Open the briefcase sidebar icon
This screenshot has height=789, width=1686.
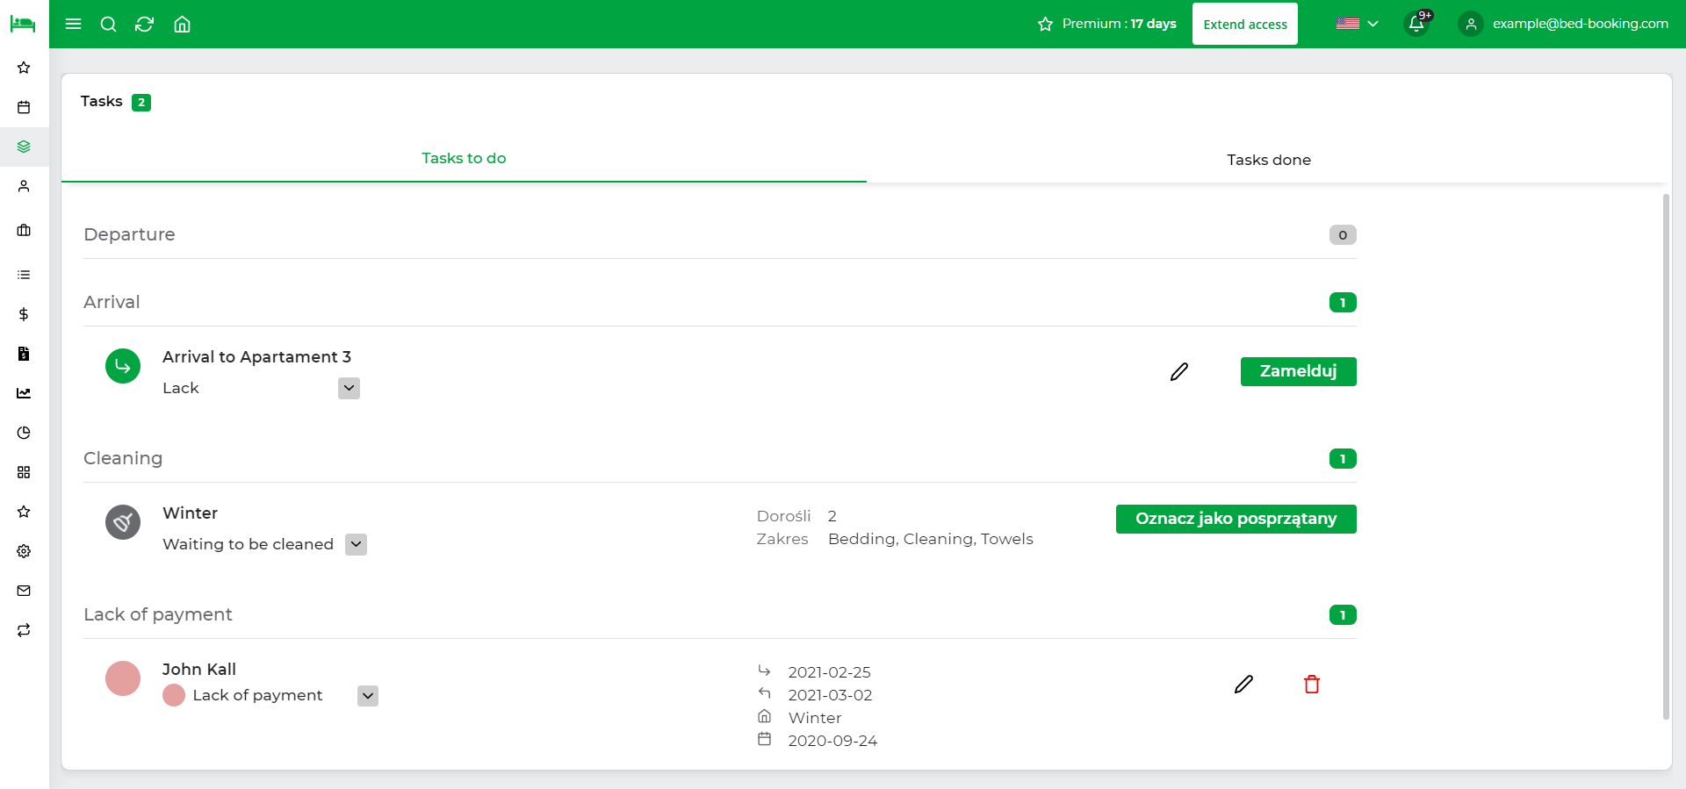pos(24,230)
